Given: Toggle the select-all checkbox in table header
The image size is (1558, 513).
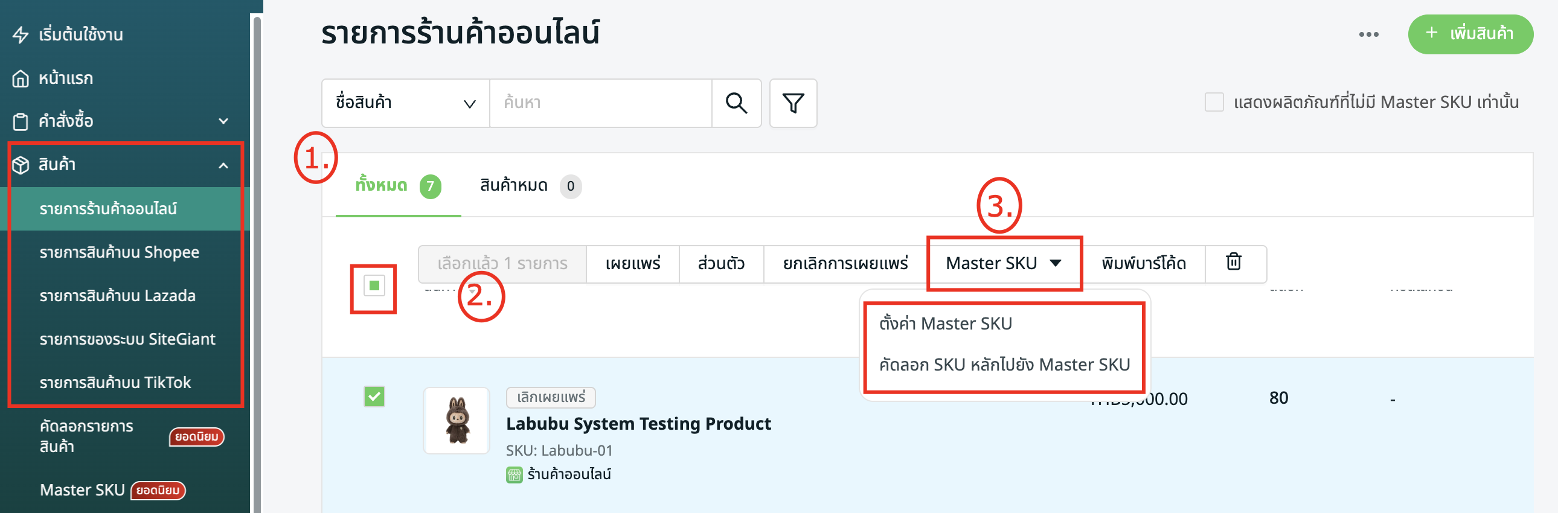Looking at the screenshot, I should click(374, 286).
